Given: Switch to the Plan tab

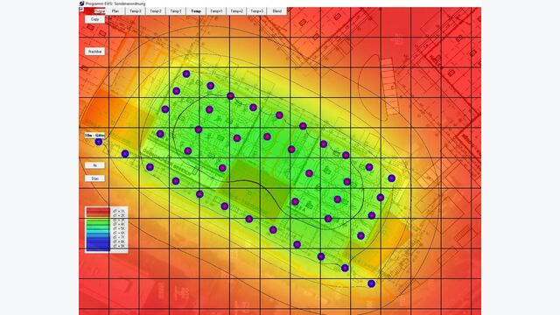Looking at the screenshot, I should tap(115, 11).
